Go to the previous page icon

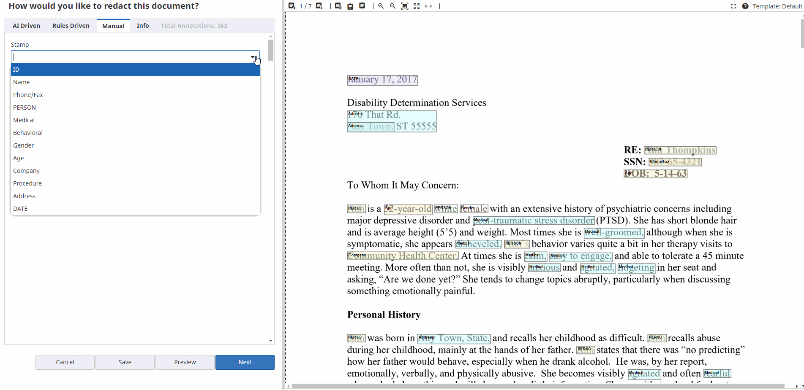click(x=292, y=6)
